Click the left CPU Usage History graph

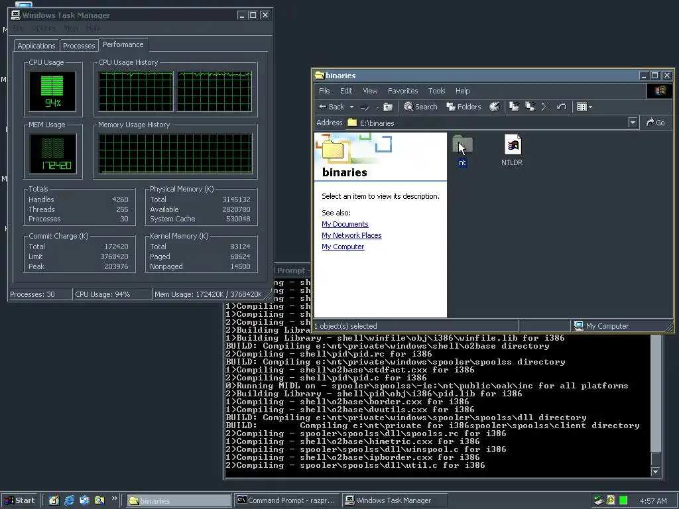pyautogui.click(x=136, y=91)
